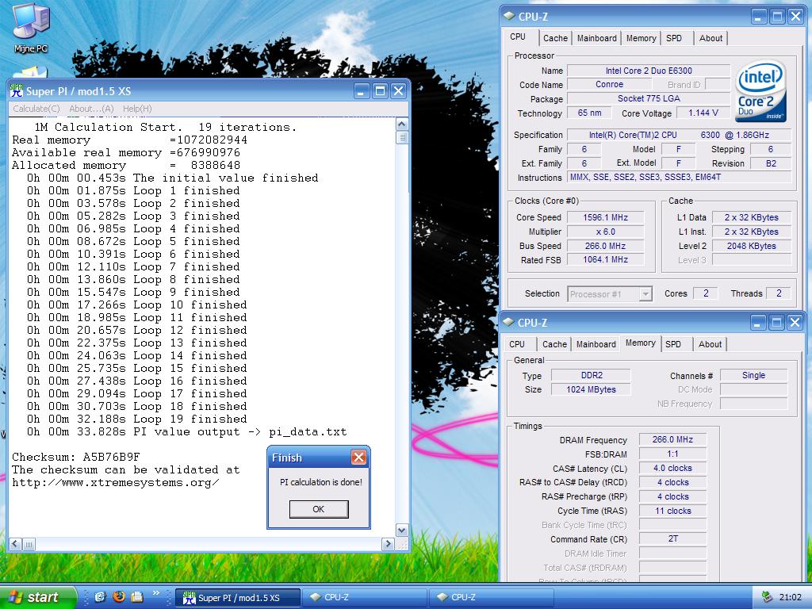This screenshot has width=812, height=609.
Task: Open About tab in bottom CPU-Z
Action: [x=710, y=344]
